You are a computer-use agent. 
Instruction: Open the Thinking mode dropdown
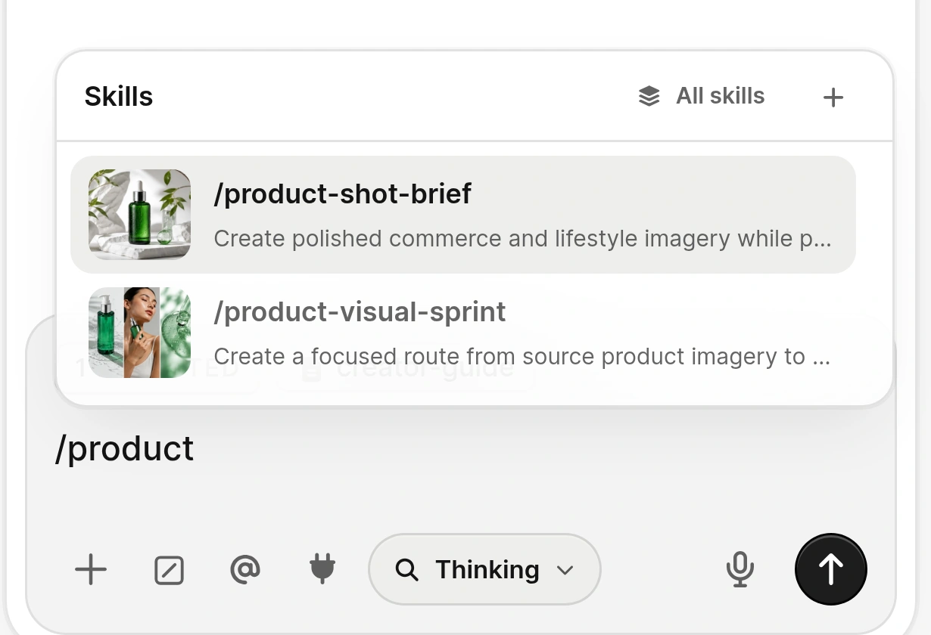point(484,569)
